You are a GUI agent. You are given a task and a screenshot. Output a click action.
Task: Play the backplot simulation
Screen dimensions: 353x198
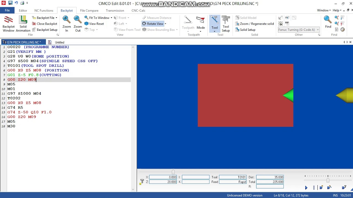[306, 188]
